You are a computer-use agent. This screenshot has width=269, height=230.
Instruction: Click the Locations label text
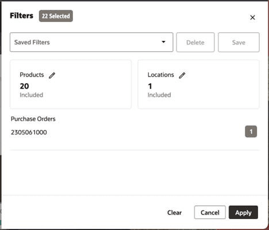(161, 75)
